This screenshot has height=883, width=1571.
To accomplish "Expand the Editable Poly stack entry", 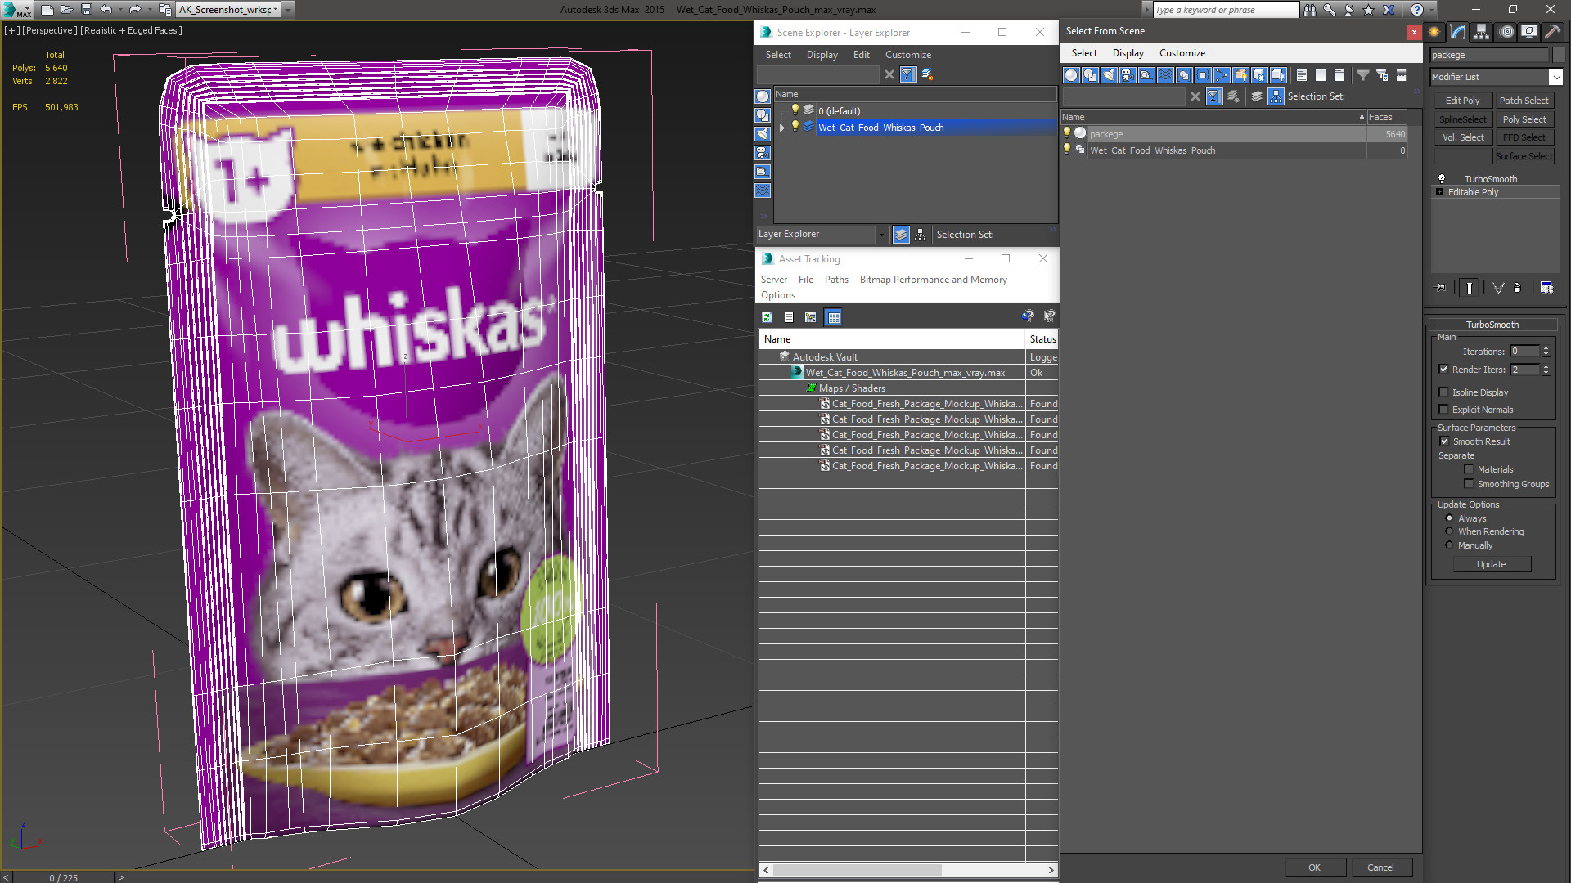I will click(x=1439, y=192).
